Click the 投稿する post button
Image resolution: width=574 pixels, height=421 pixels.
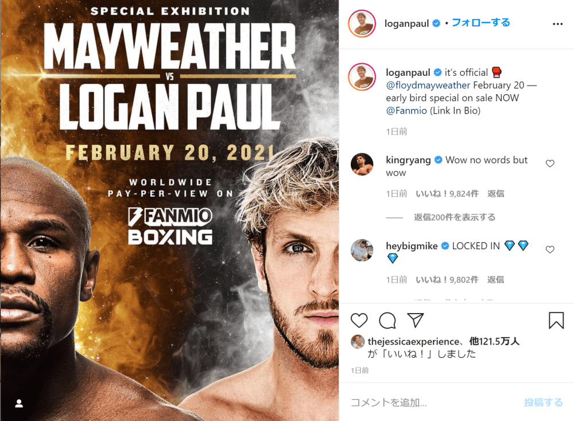tap(543, 402)
